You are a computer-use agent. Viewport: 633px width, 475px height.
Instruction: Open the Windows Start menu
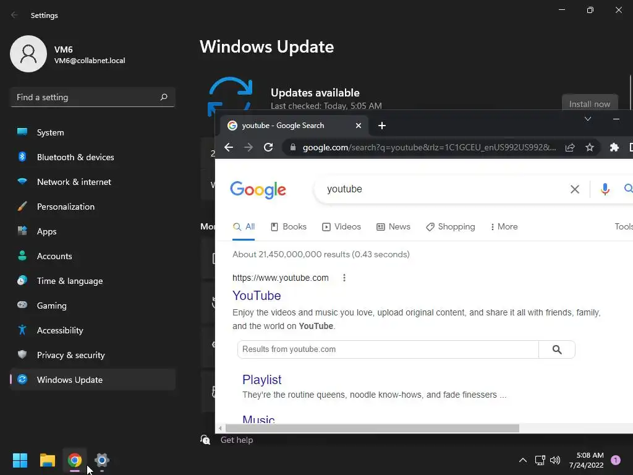coord(20,460)
